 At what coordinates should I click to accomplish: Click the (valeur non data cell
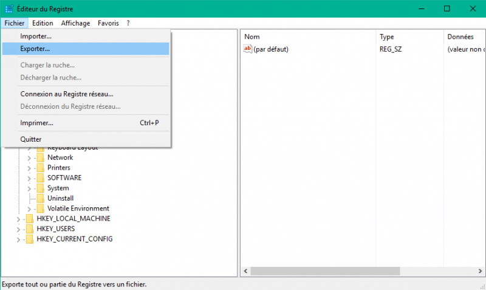pos(466,49)
